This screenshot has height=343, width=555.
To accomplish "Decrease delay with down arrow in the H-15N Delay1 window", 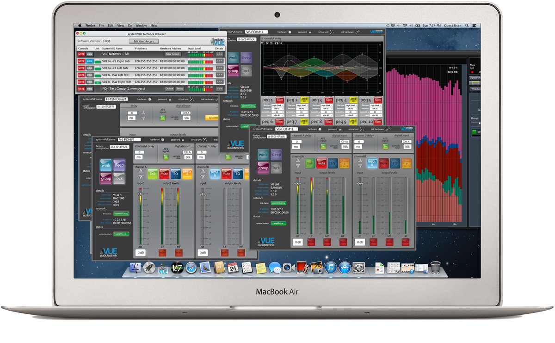I will point(143,118).
